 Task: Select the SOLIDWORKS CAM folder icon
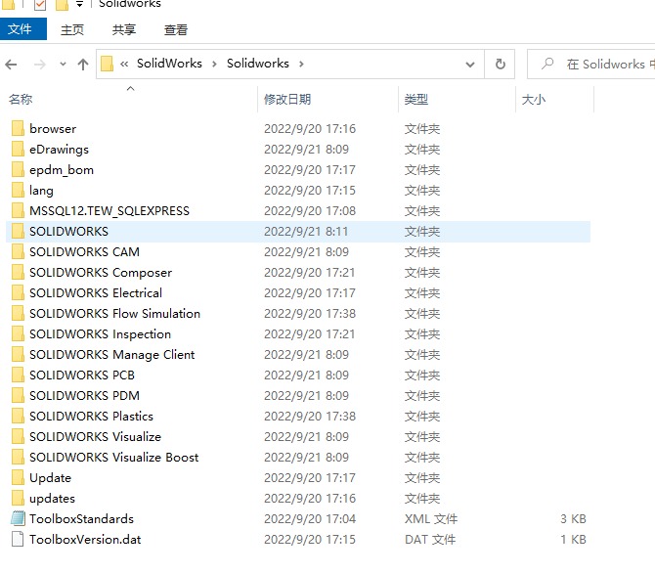click(18, 252)
